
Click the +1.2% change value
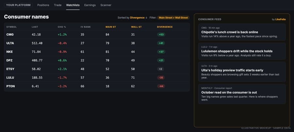pyautogui.click(x=62, y=35)
